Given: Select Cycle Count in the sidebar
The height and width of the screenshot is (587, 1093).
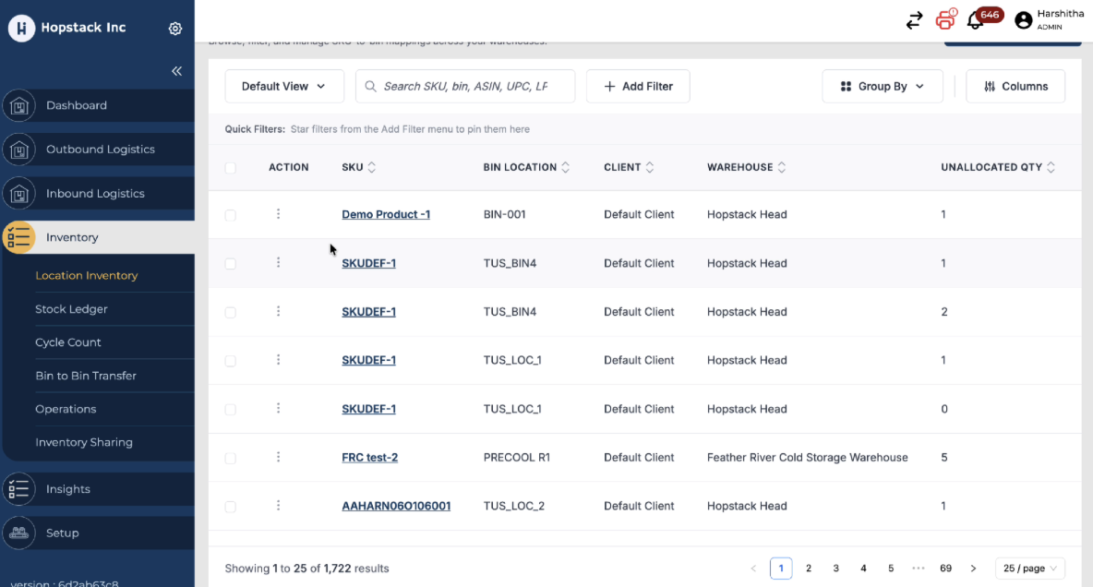Looking at the screenshot, I should (68, 342).
